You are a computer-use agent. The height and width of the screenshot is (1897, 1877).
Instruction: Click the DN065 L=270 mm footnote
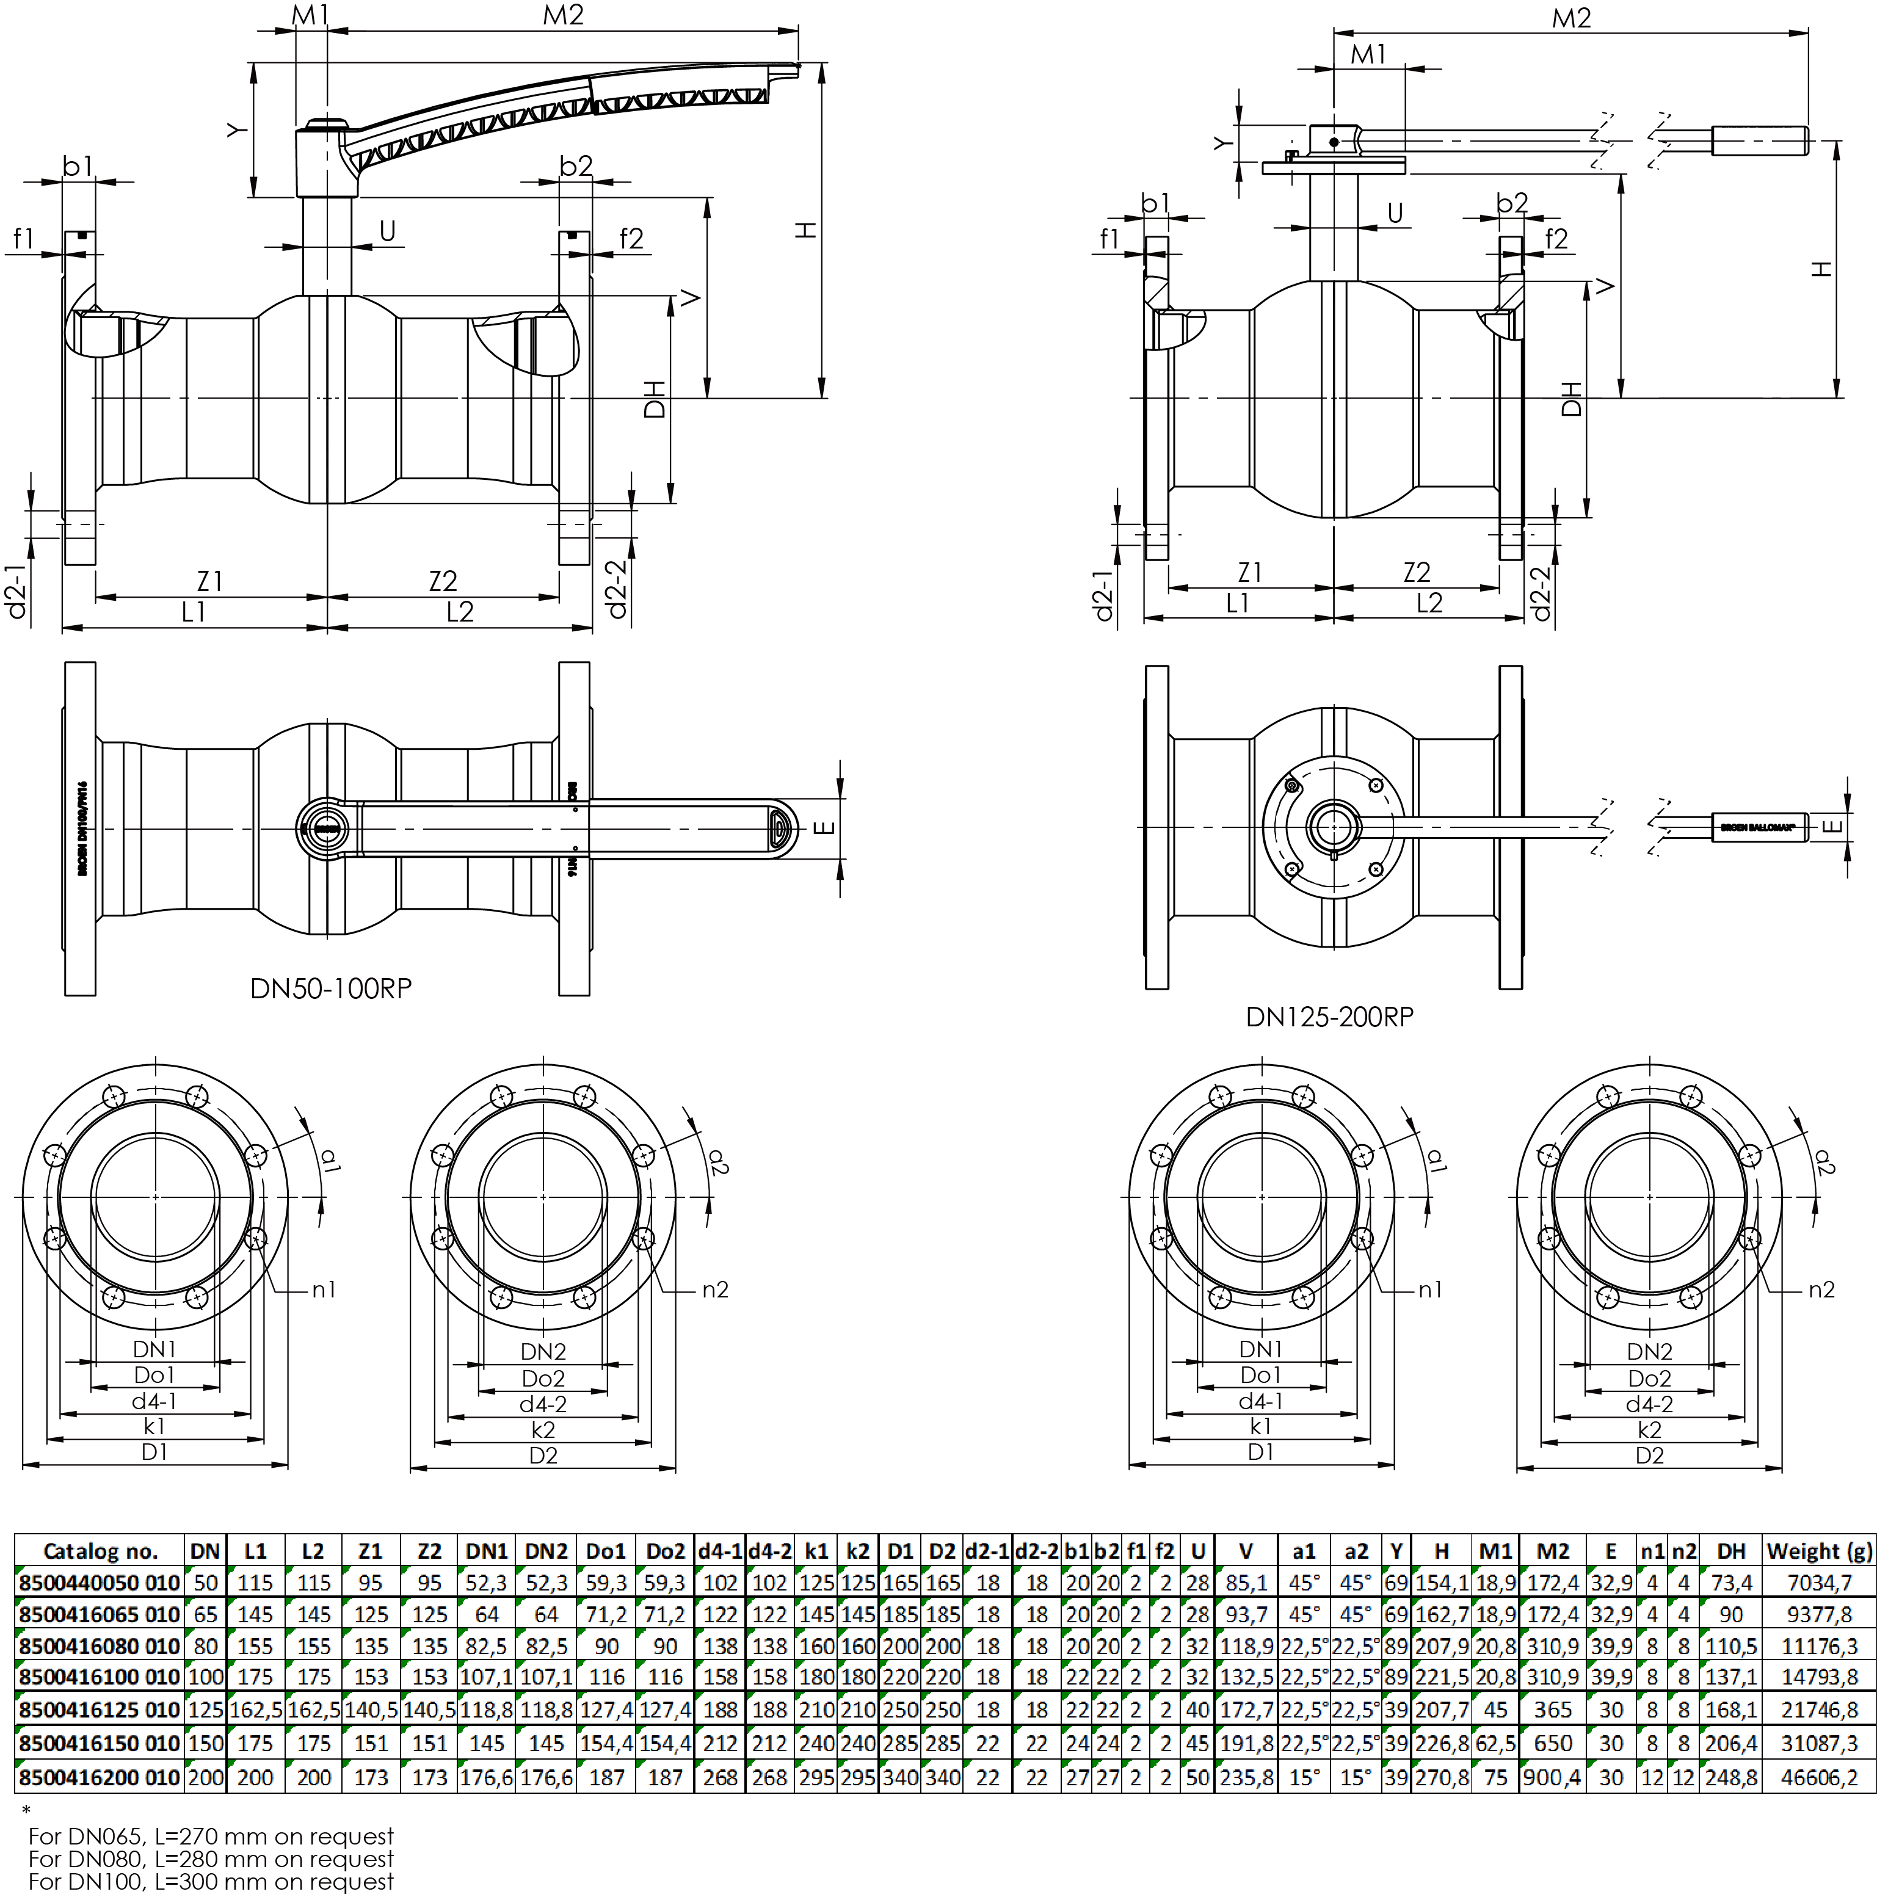(210, 1836)
